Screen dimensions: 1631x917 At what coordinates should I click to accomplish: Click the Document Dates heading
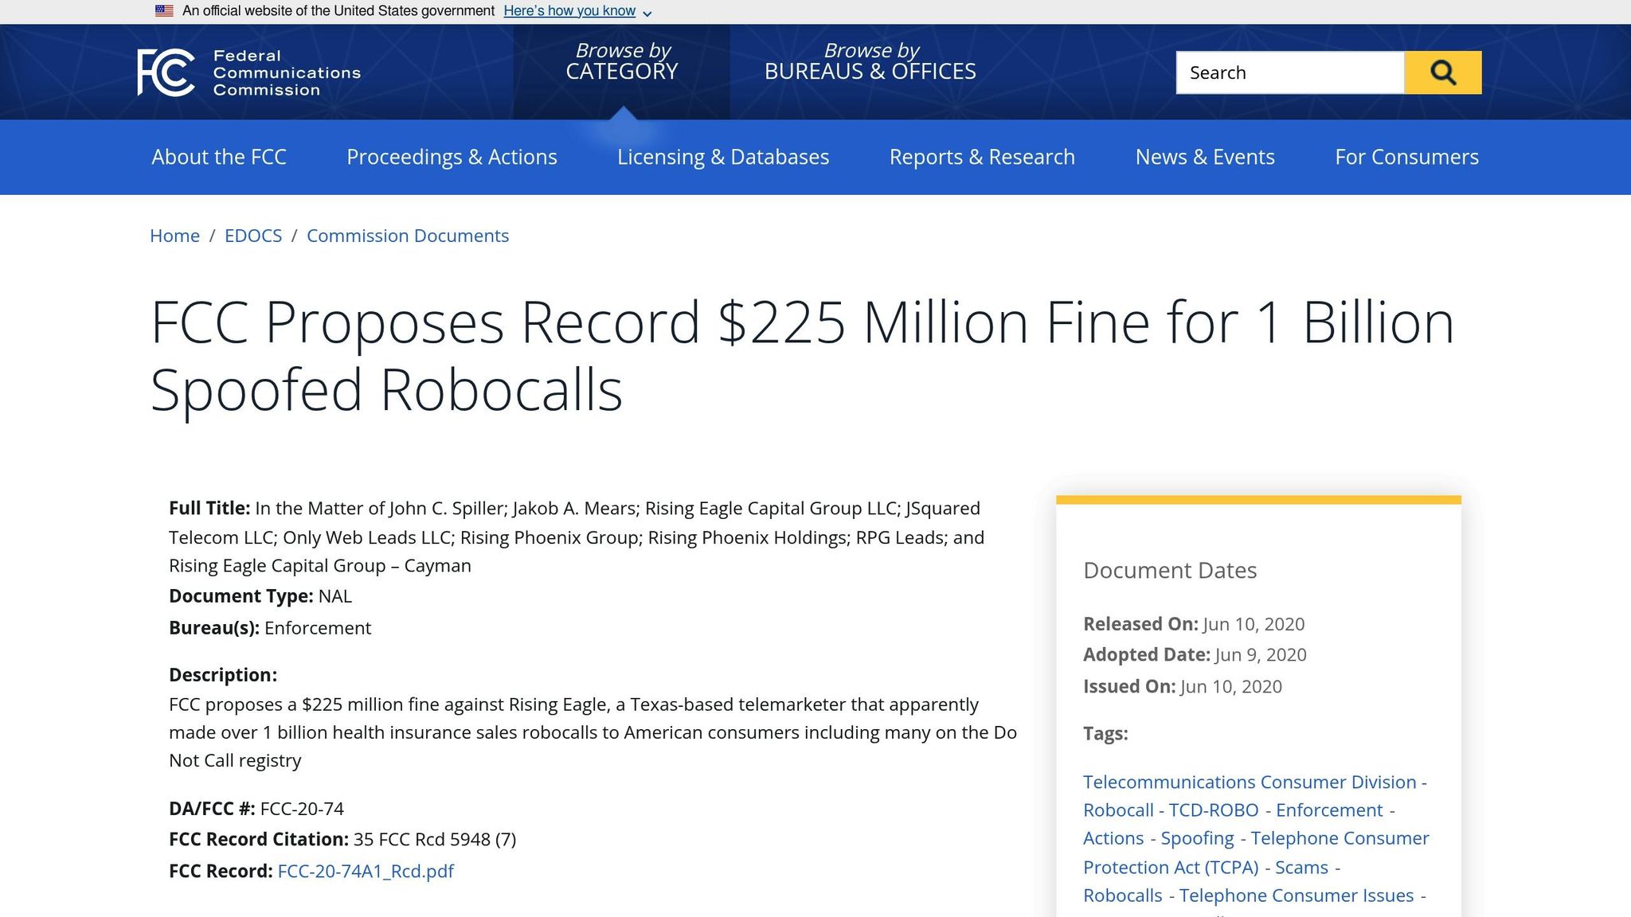[x=1170, y=570]
